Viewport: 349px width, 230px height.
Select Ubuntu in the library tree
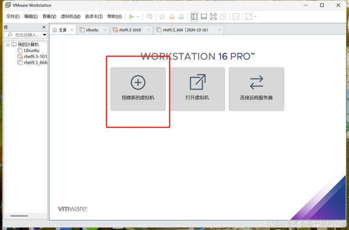pos(32,51)
